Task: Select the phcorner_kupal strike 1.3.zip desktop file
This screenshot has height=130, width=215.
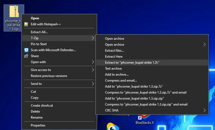Action: [14, 18]
